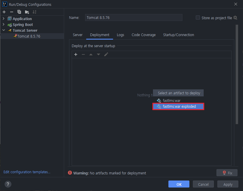Close the Run/Debug Configurations dialog

pos(235,4)
